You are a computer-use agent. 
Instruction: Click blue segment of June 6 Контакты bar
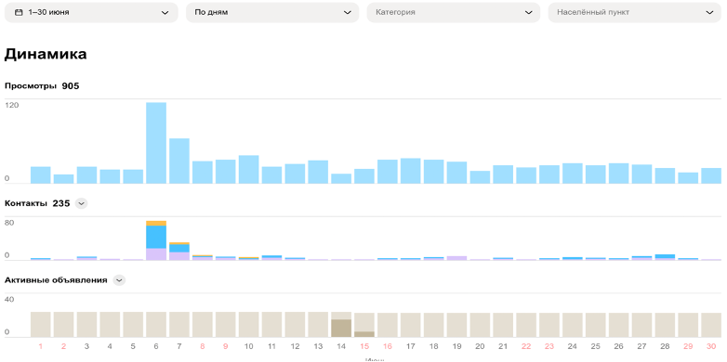point(156,237)
